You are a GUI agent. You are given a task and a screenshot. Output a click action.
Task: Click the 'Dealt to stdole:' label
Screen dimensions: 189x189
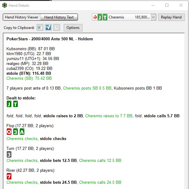click(21, 98)
